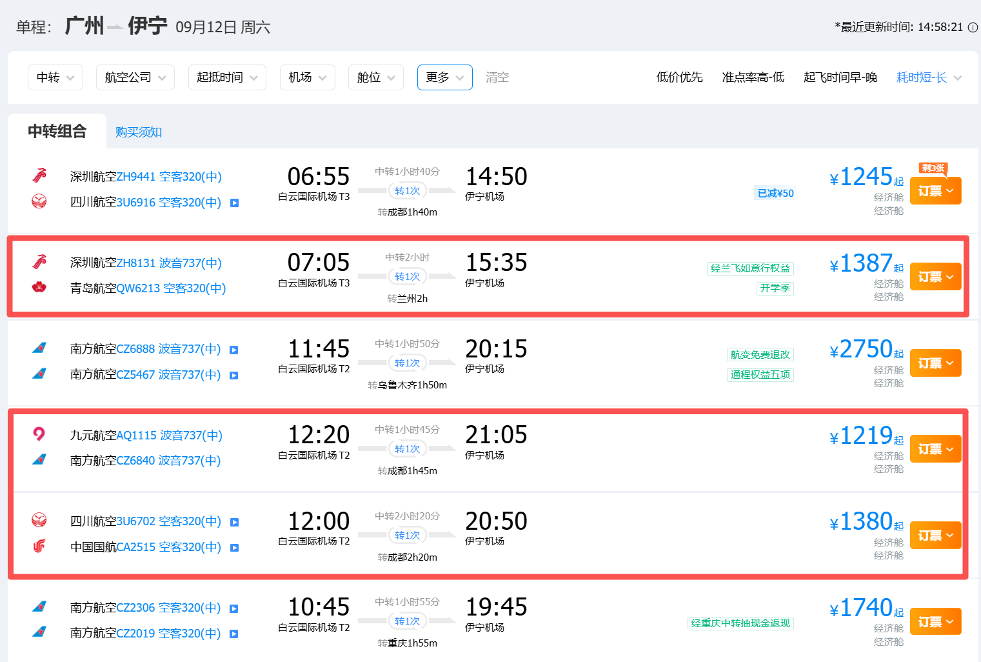Open flight AQ1115 波音737 link
Image resolution: width=981 pixels, height=662 pixels.
[170, 436]
